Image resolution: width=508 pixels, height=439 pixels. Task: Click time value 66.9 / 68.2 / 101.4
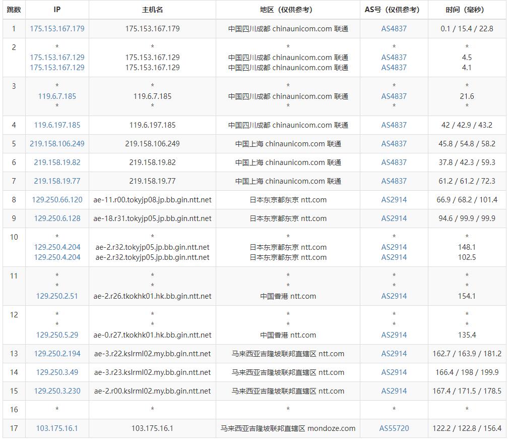point(467,199)
